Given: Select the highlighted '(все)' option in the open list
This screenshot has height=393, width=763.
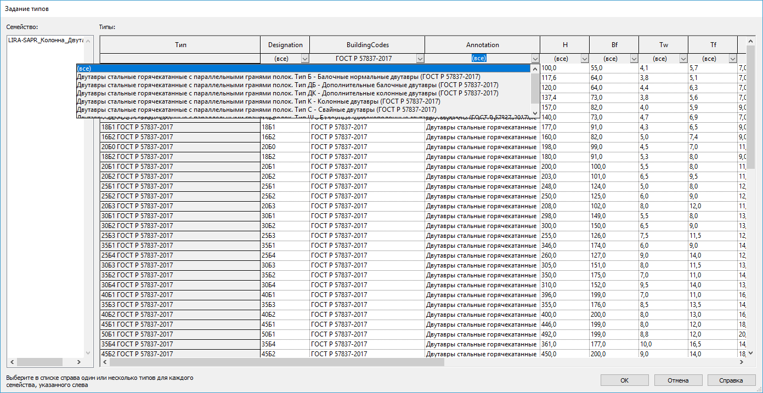Looking at the screenshot, I should click(x=303, y=69).
